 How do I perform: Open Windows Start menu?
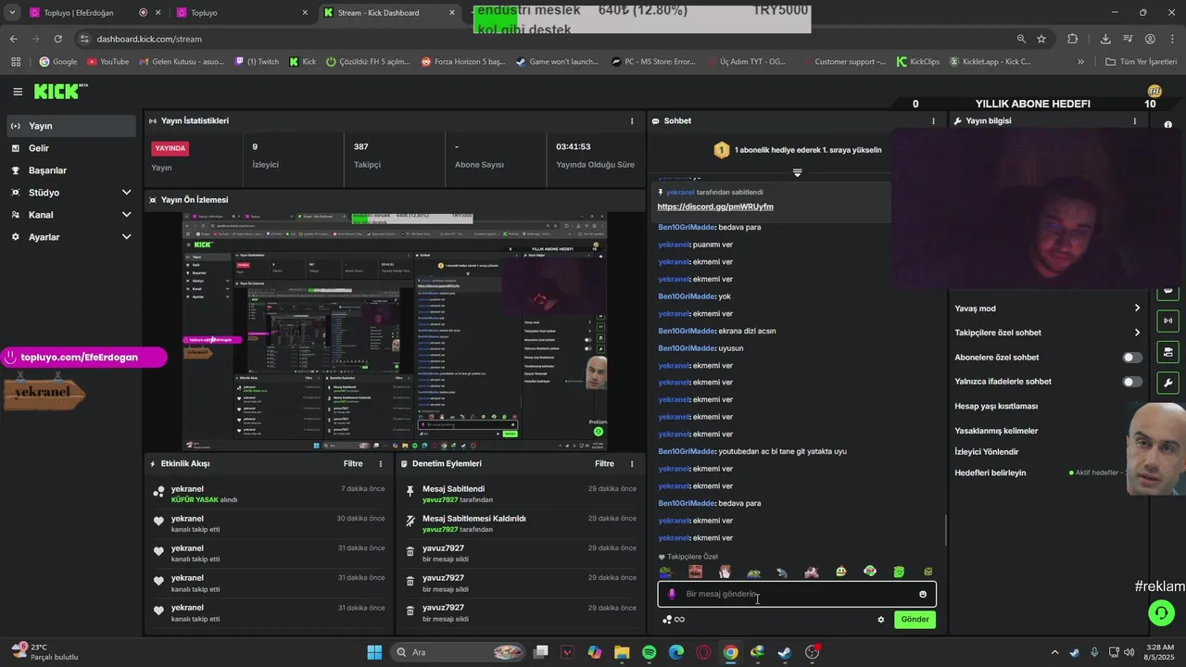(x=374, y=652)
